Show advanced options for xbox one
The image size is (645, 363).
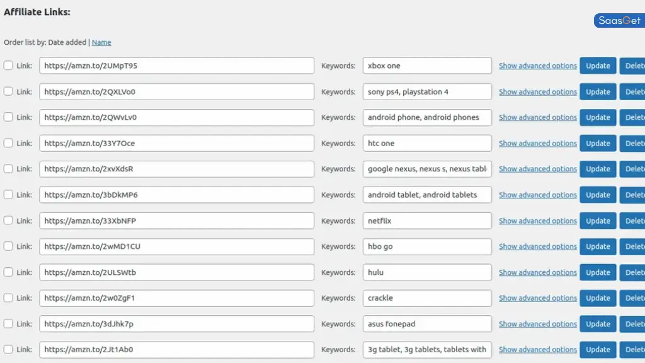pos(538,66)
